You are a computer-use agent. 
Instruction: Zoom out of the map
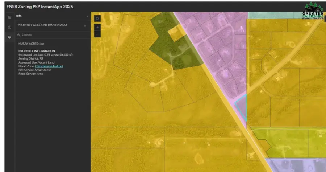[97, 34]
